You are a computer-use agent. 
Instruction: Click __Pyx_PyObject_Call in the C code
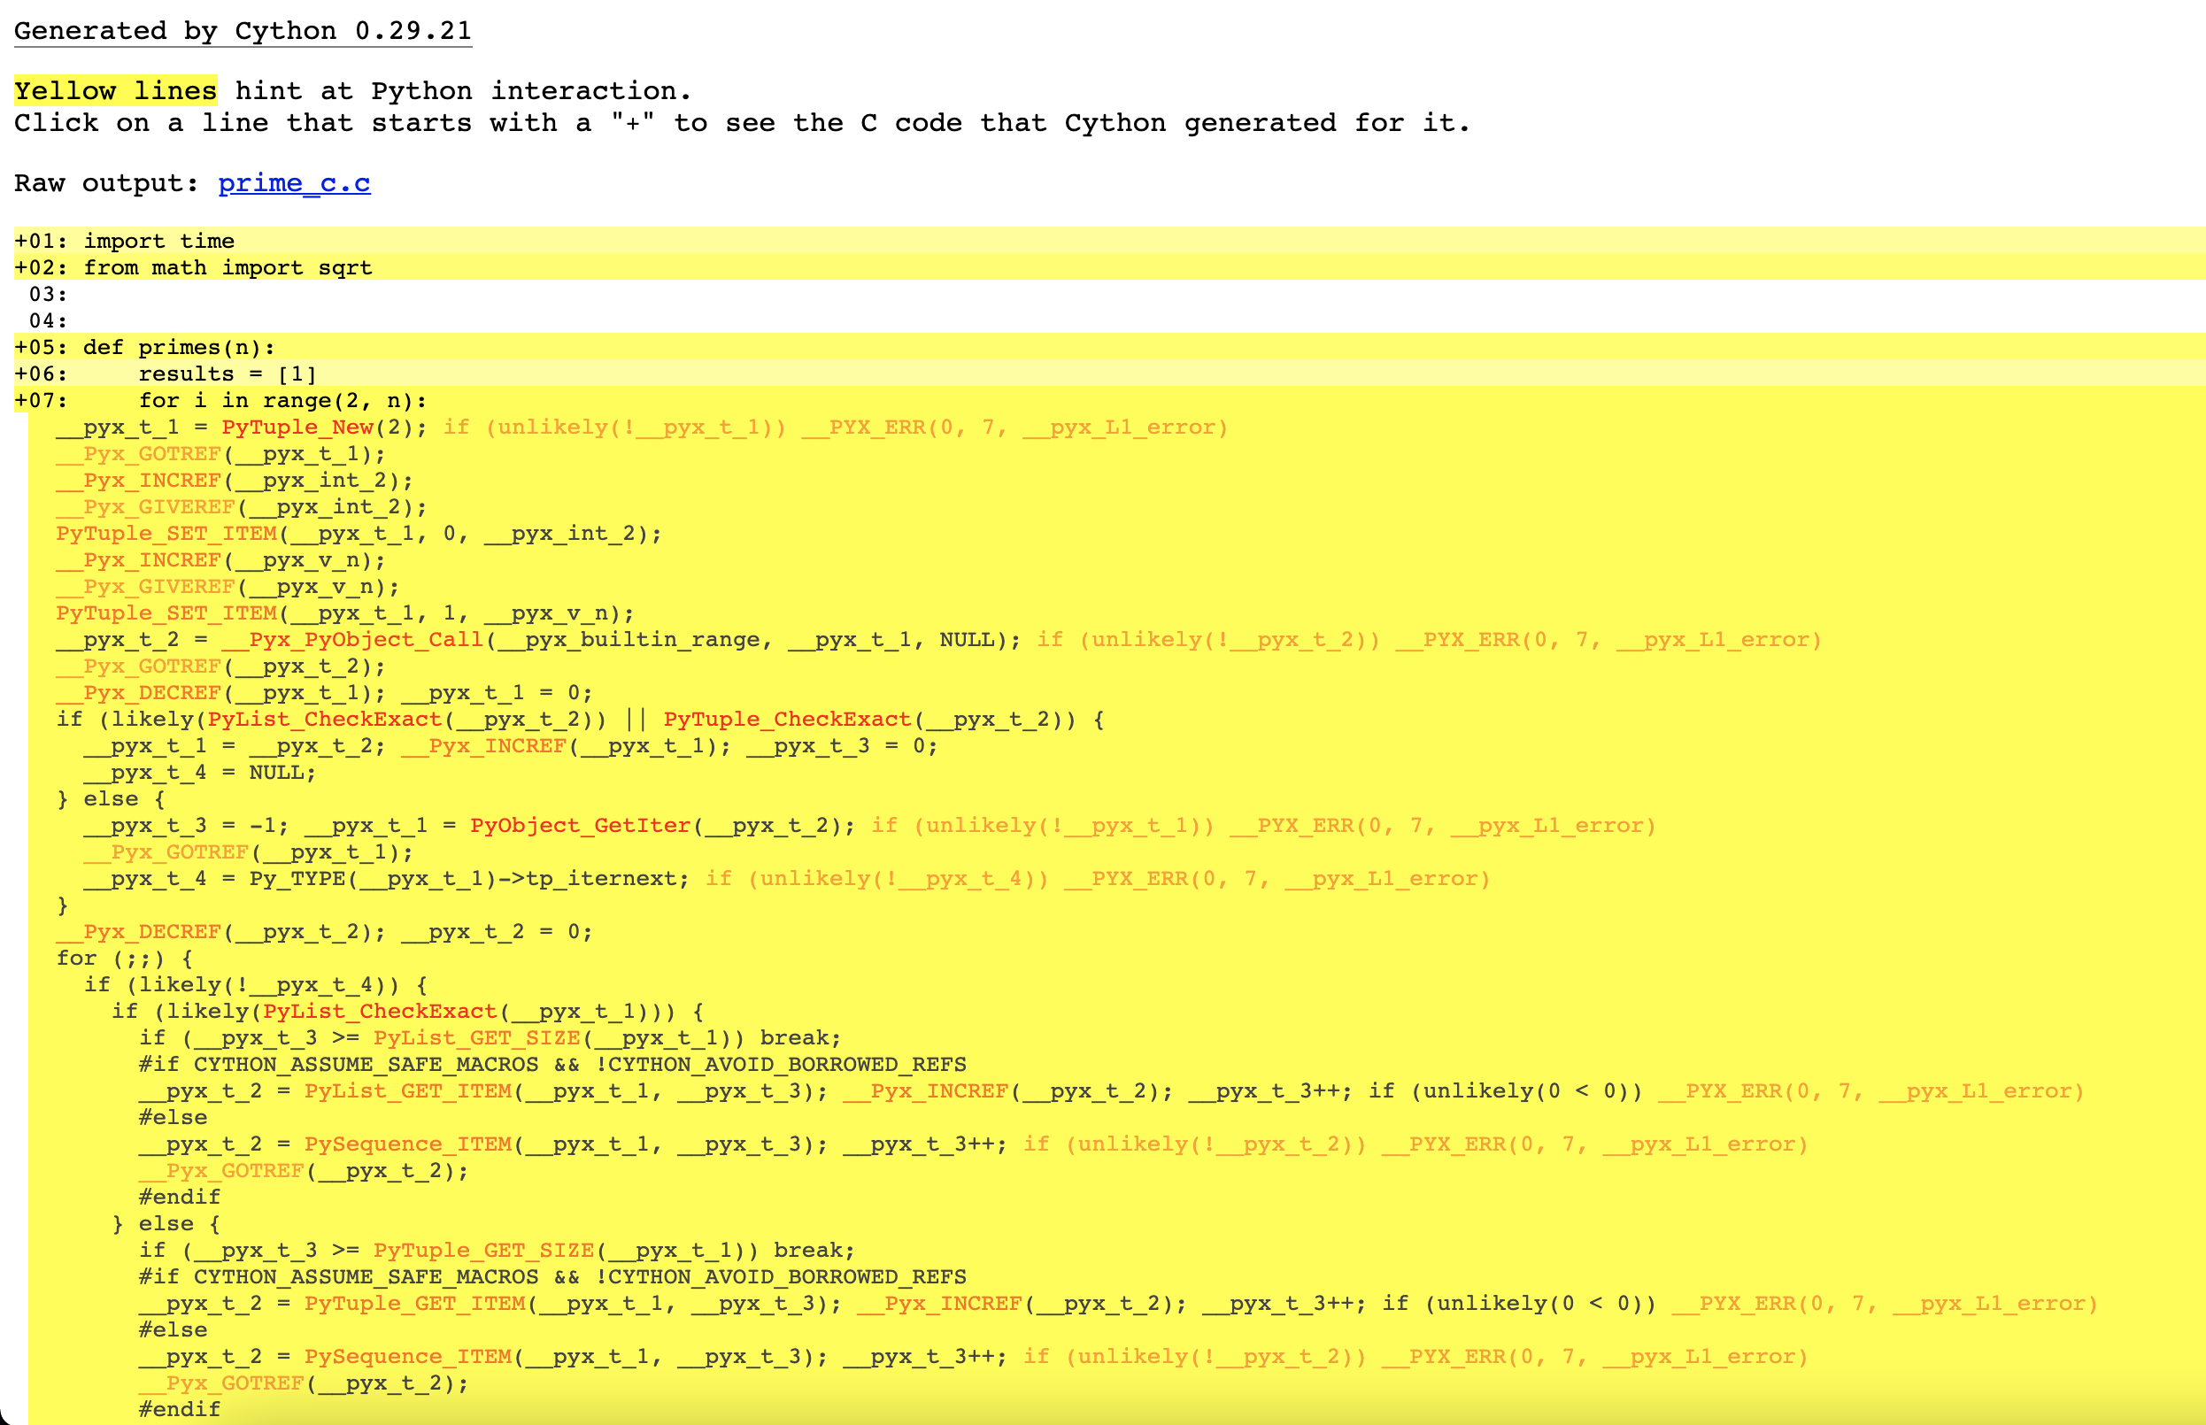tap(352, 639)
